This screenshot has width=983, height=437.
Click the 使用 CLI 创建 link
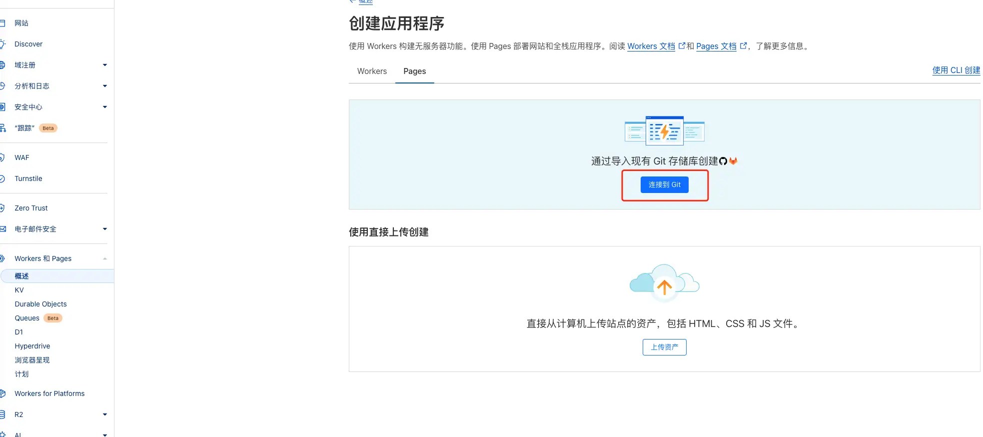[956, 70]
